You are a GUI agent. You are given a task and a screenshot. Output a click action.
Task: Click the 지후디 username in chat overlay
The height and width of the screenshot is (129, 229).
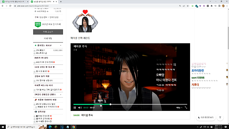[195, 85]
